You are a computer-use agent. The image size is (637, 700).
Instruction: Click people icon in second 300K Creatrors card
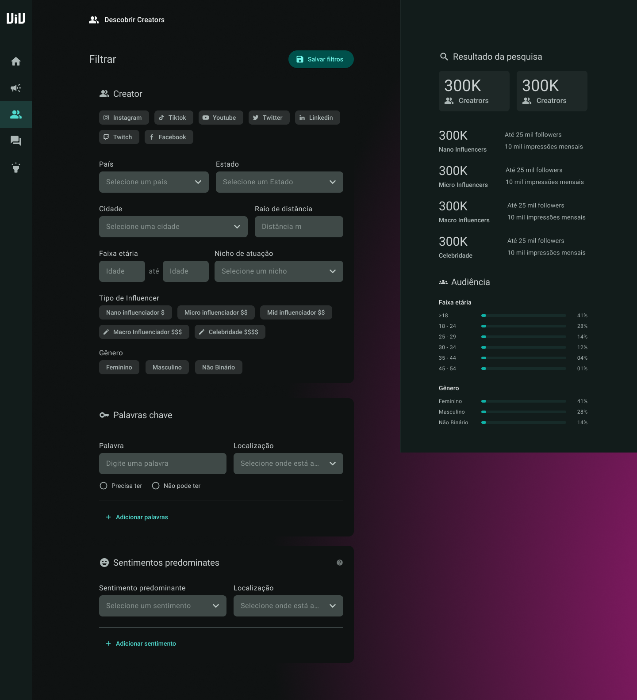tap(527, 101)
